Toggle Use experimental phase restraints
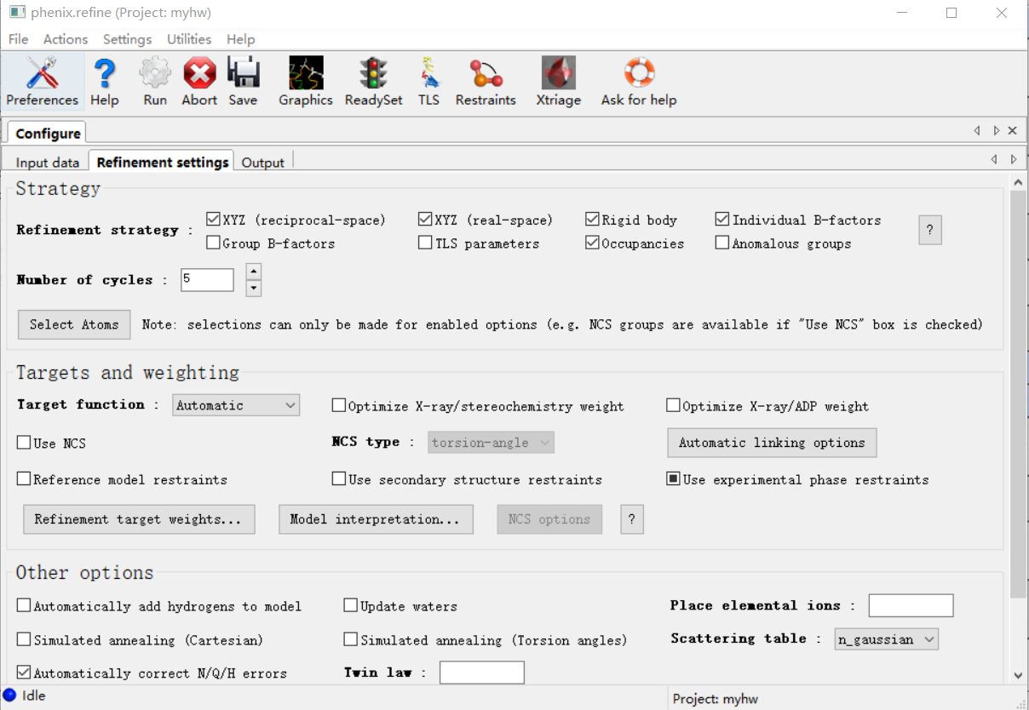 coord(674,479)
